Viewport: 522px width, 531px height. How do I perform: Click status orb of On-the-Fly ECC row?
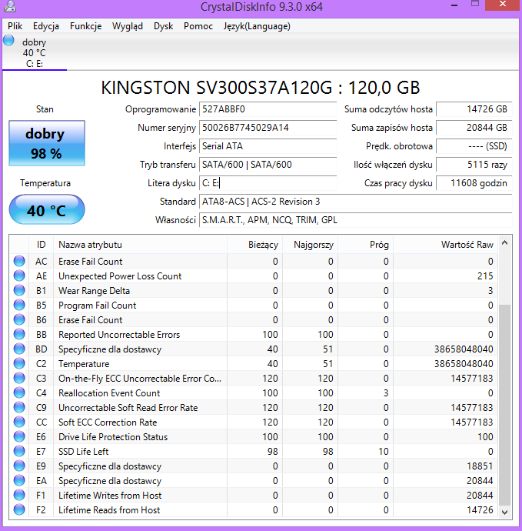[x=19, y=378]
